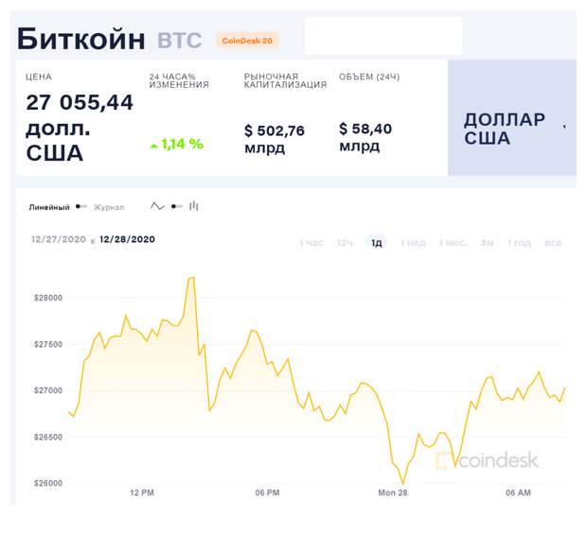Image resolution: width=587 pixels, height=537 pixels.
Task: Click the empty white field beside the title
Action: click(x=383, y=36)
